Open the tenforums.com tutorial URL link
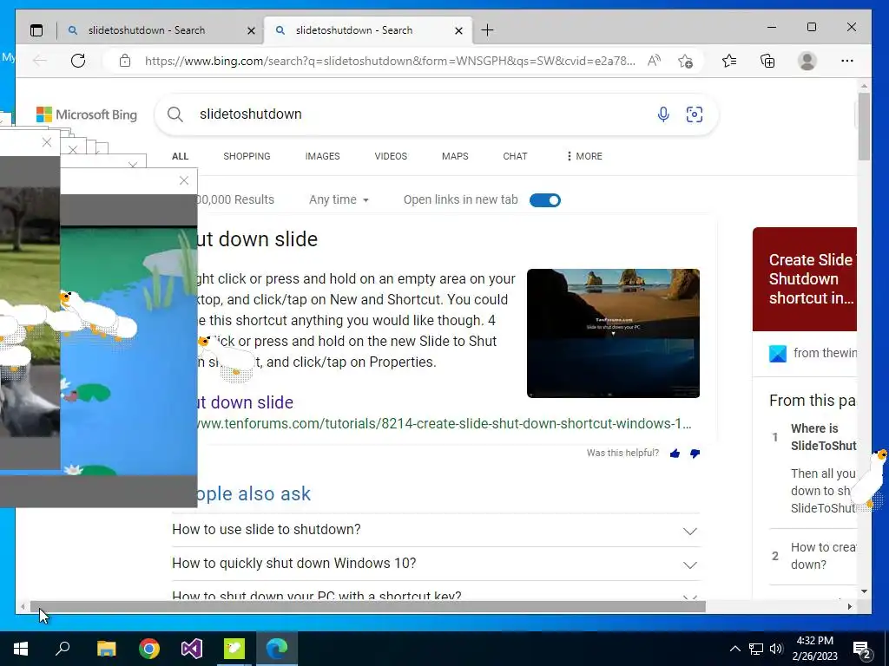Screen dimensions: 889x666 pos(444,423)
